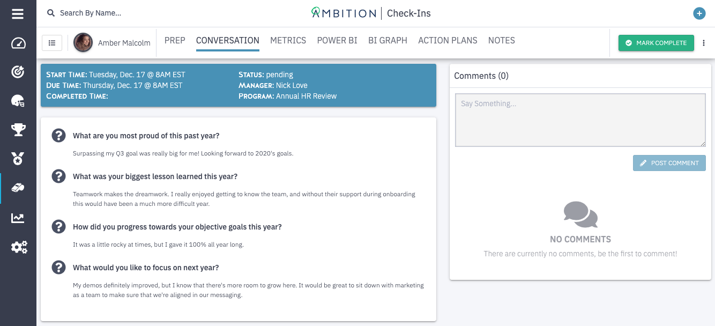Select the CONVERSATION tab

point(228,40)
